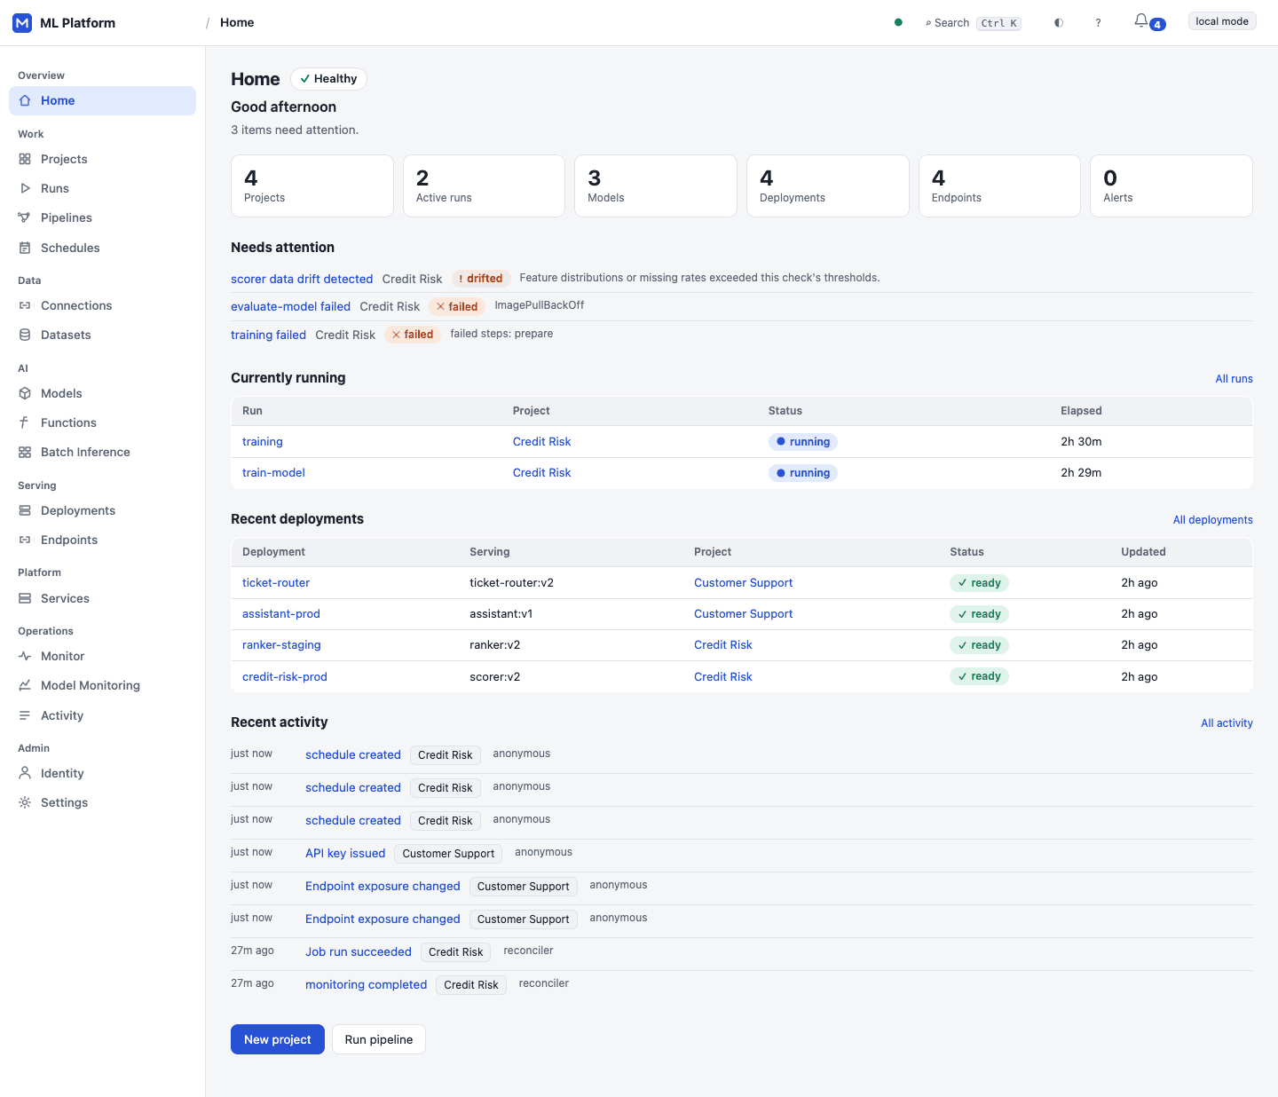
Task: Open the API key issued activity link
Action: pyautogui.click(x=345, y=854)
